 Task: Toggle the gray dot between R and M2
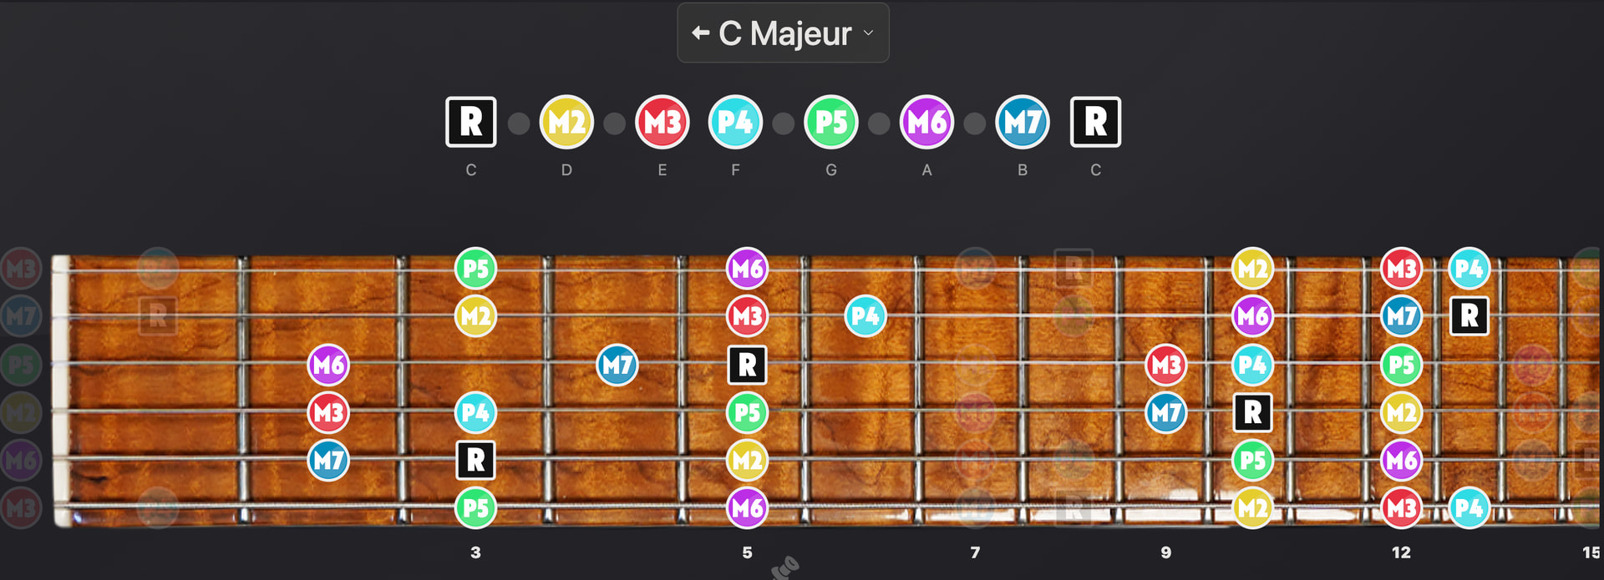pyautogui.click(x=519, y=124)
